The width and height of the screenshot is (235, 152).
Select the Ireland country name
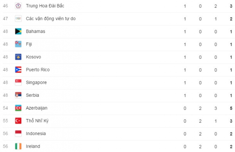coord(33,146)
